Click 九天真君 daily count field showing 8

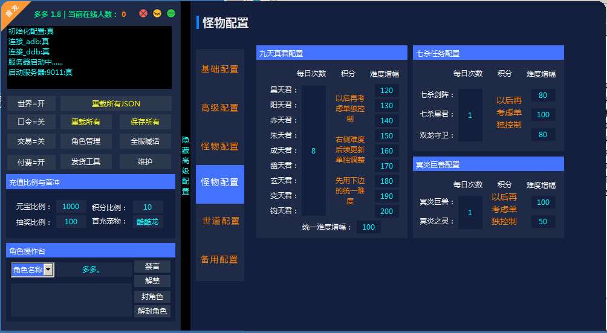click(x=314, y=151)
